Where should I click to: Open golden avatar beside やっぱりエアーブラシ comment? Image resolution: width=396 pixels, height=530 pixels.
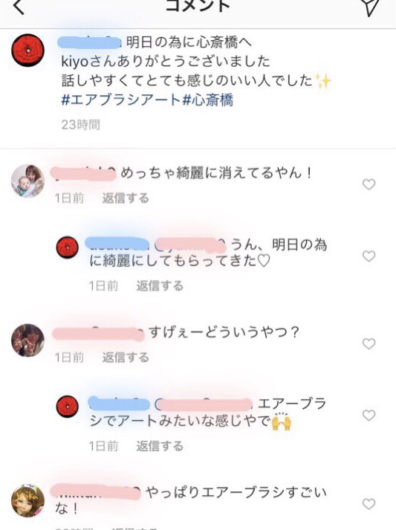(x=28, y=501)
